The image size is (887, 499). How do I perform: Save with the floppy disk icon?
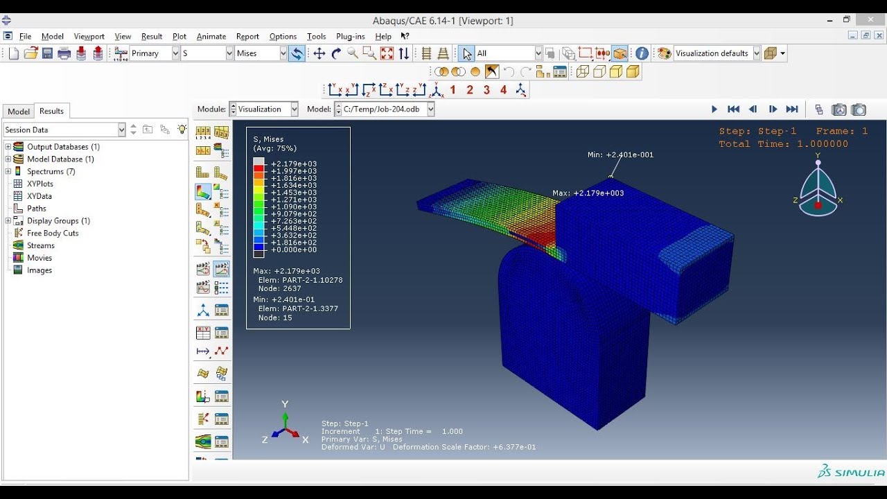click(x=48, y=53)
